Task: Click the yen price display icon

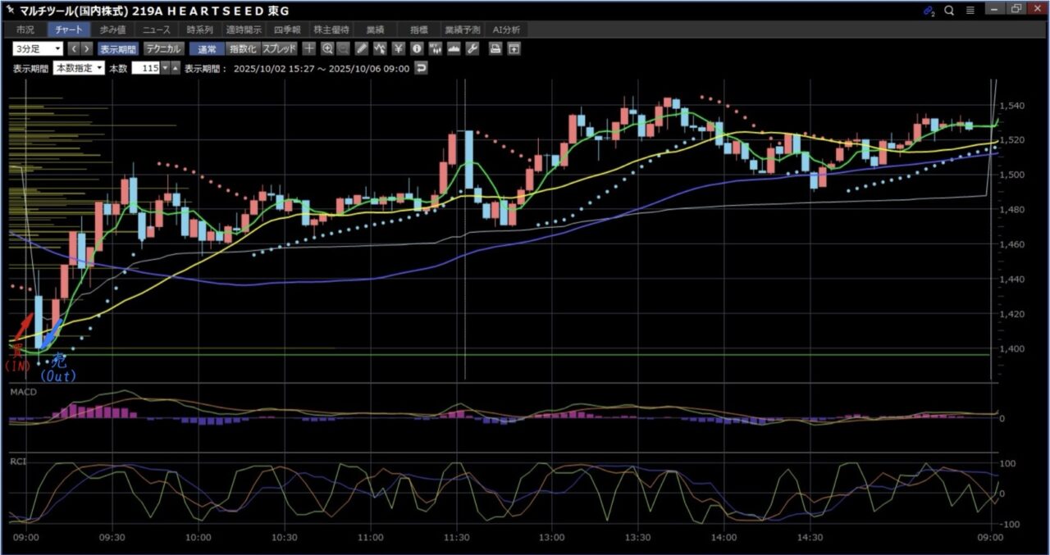Action: coord(399,48)
